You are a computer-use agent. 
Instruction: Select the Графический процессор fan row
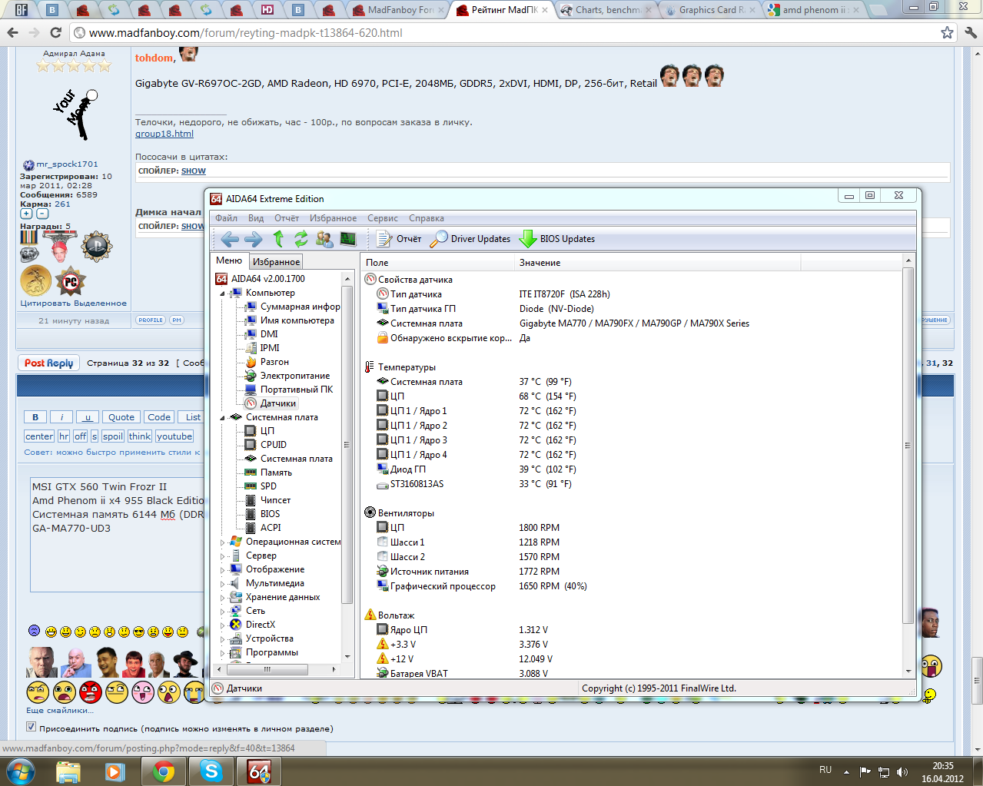coord(483,586)
